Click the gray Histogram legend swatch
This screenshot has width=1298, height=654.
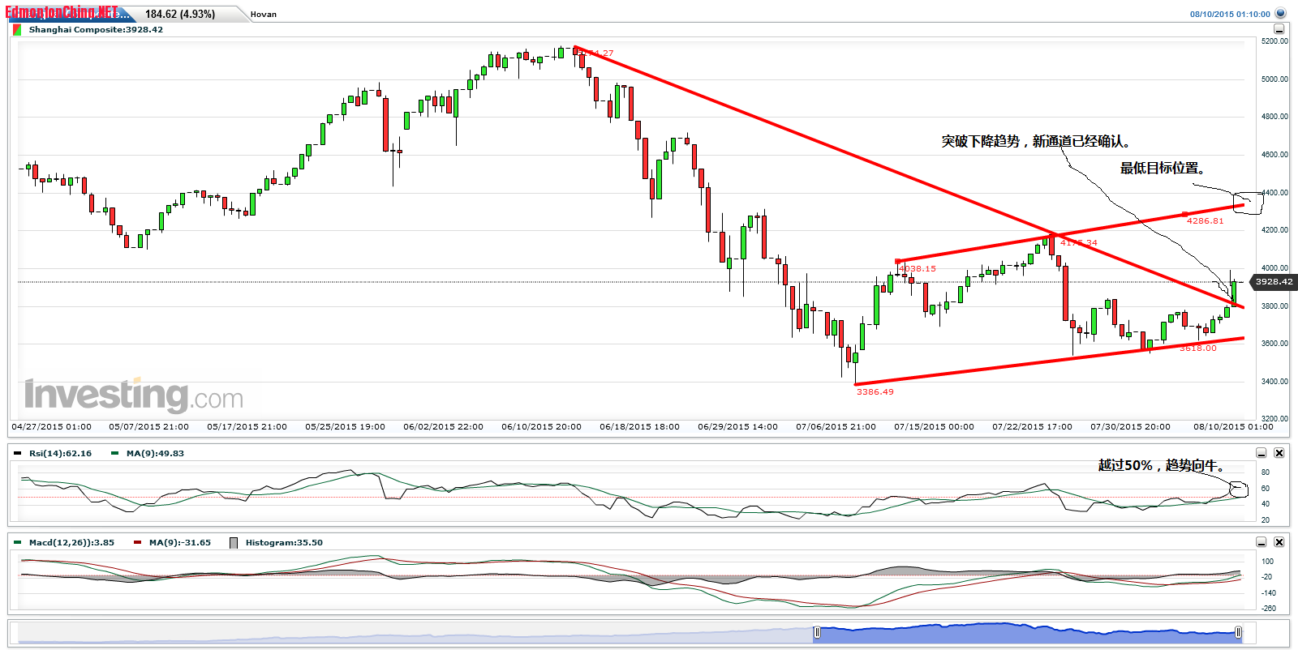tap(234, 543)
